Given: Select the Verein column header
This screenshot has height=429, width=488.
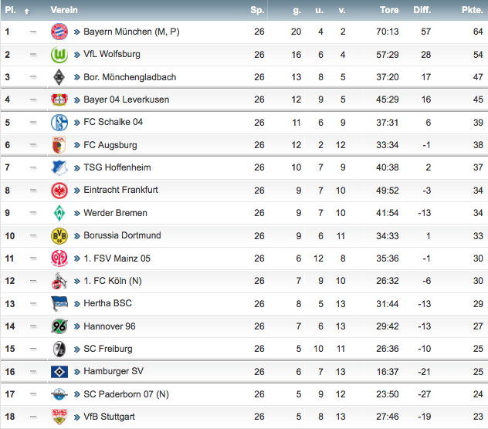Looking at the screenshot, I should [64, 10].
